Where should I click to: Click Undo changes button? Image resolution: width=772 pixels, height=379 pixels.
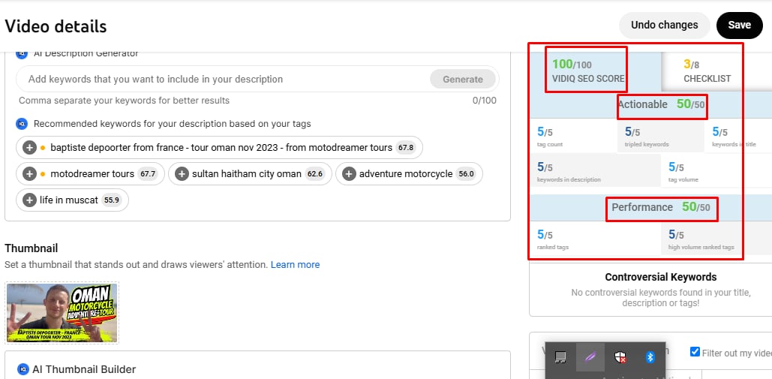point(664,25)
